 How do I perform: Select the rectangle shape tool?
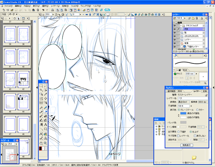pyautogui.click(x=46, y=129)
